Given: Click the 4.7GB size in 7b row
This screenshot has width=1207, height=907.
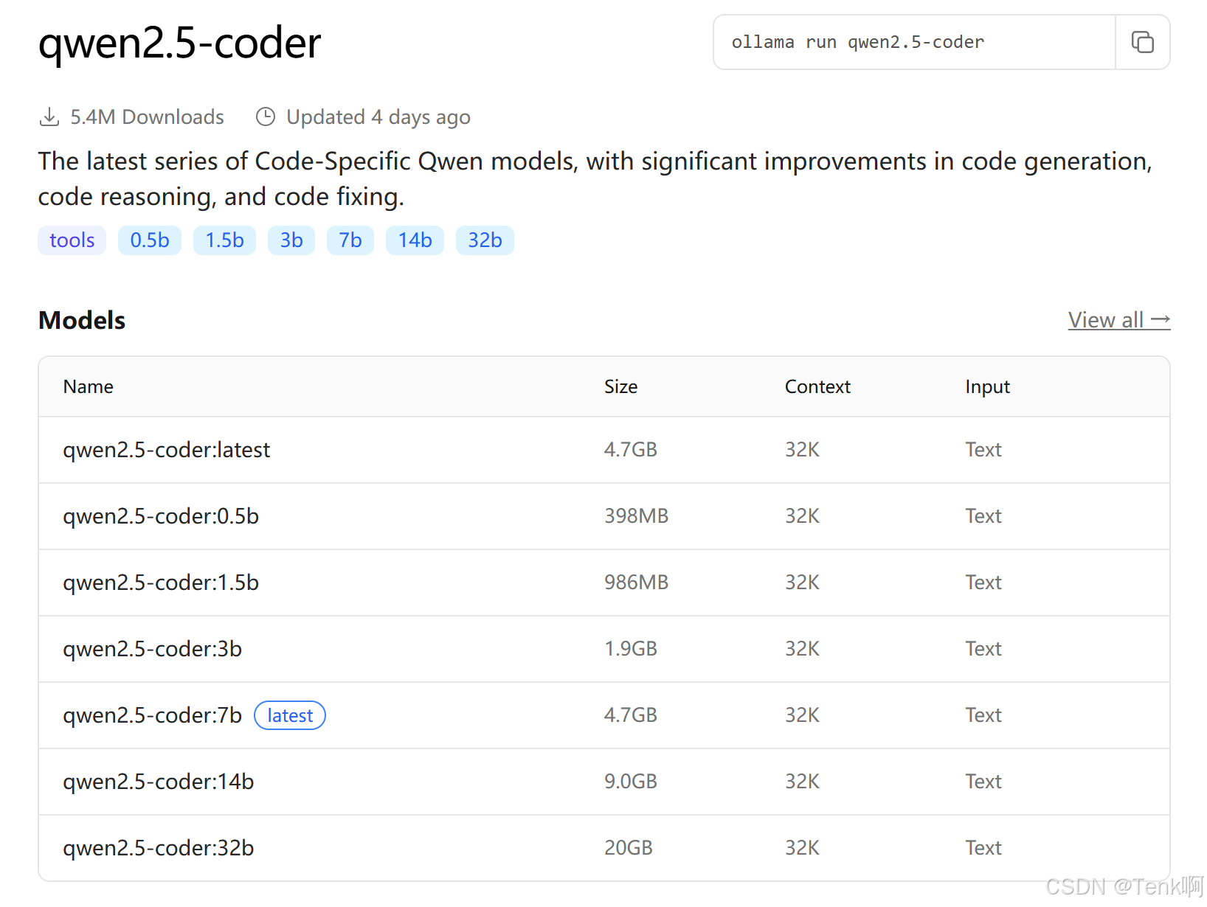Looking at the screenshot, I should pyautogui.click(x=631, y=715).
